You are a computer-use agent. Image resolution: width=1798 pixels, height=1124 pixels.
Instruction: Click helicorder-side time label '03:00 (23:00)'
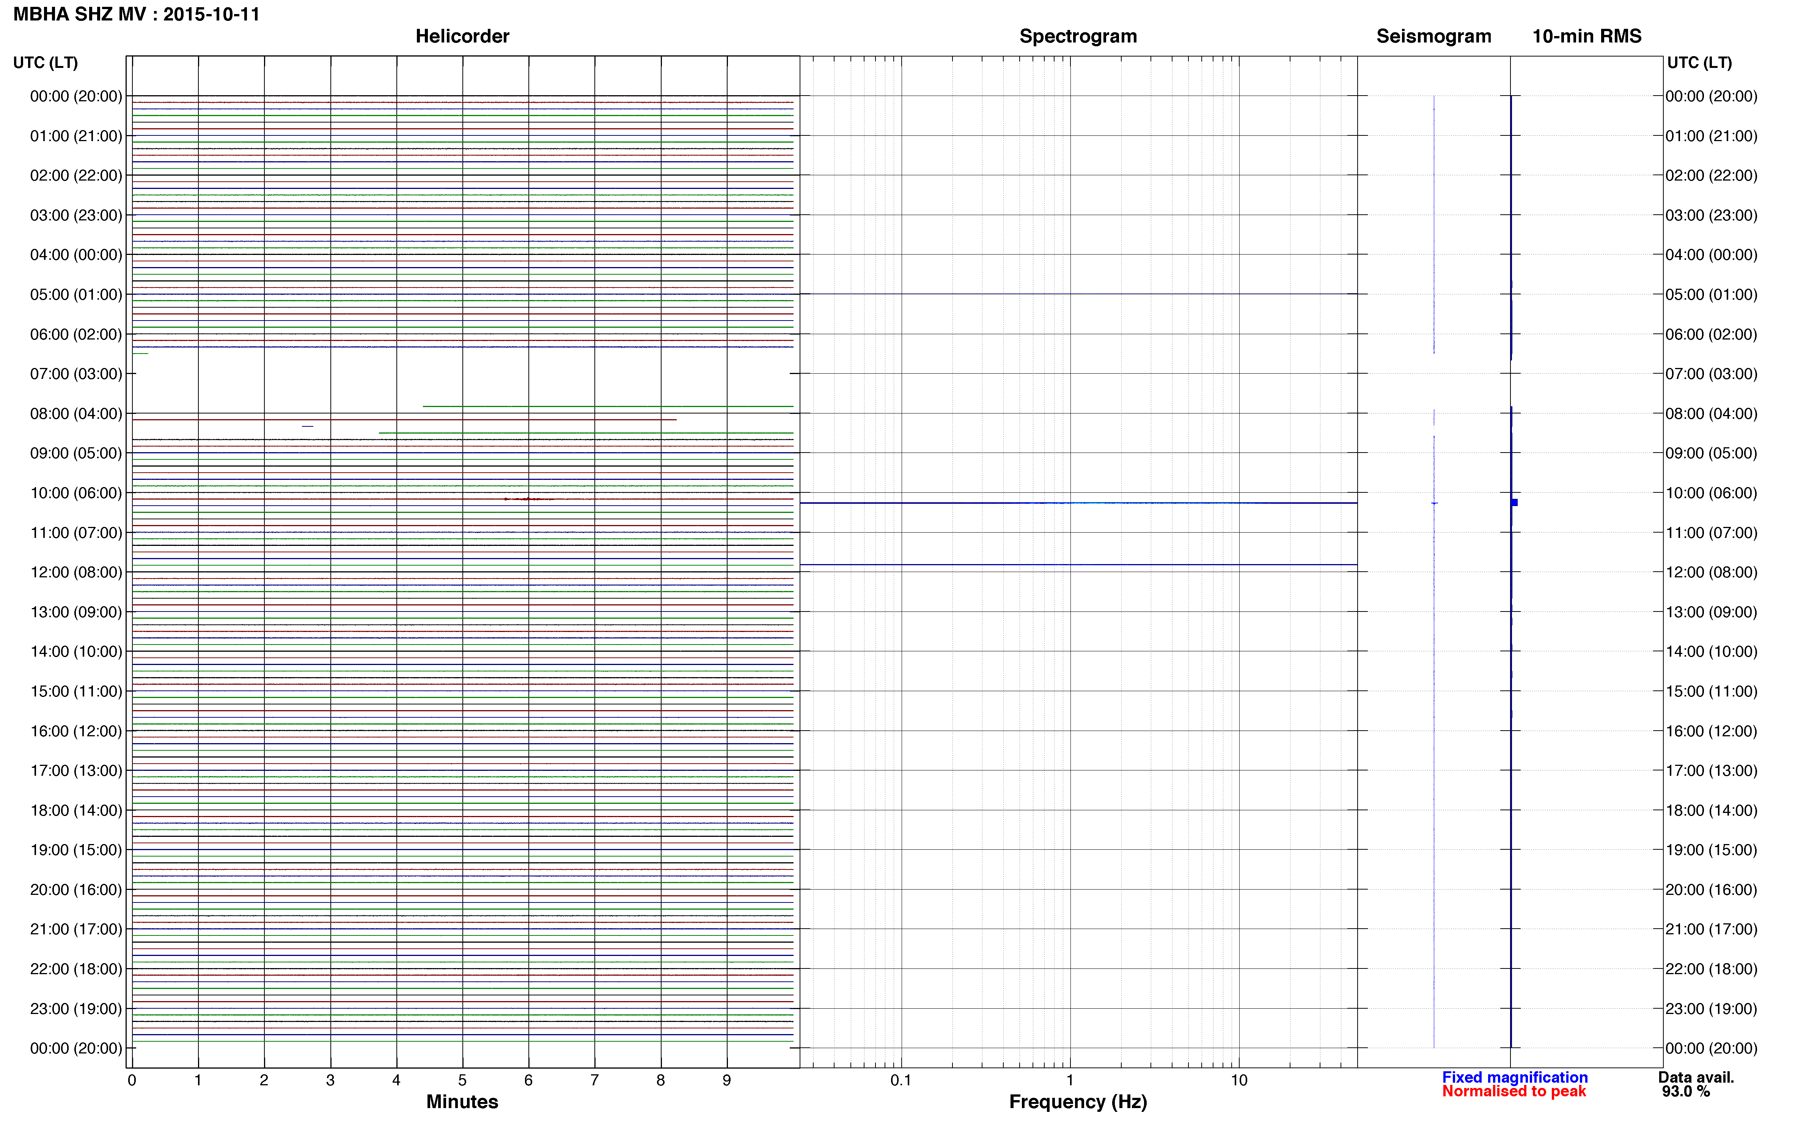click(76, 215)
